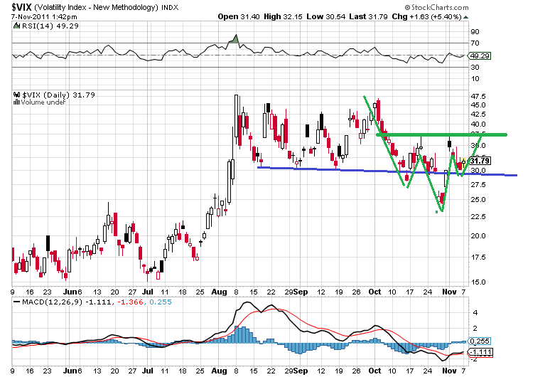Click the 27.5 price axis label
Viewport: 550px width, 377px height.
coord(478,185)
